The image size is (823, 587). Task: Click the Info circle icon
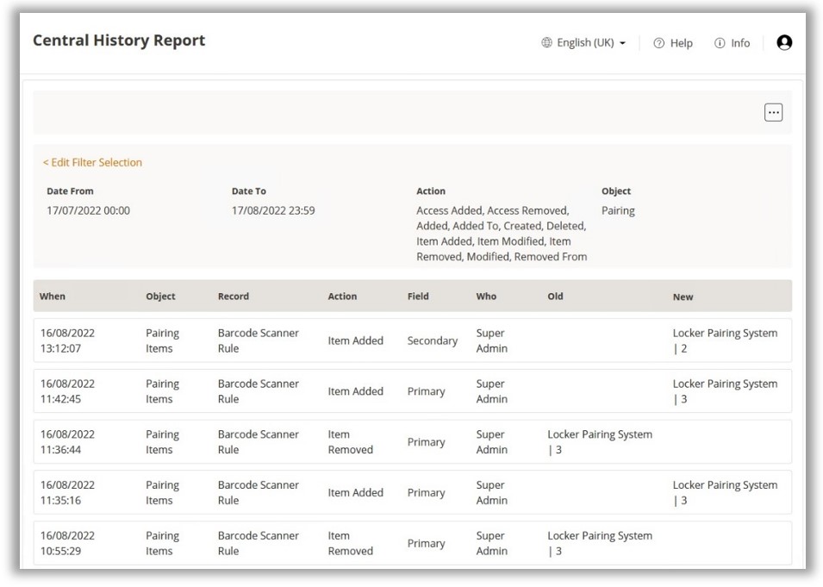tap(720, 43)
